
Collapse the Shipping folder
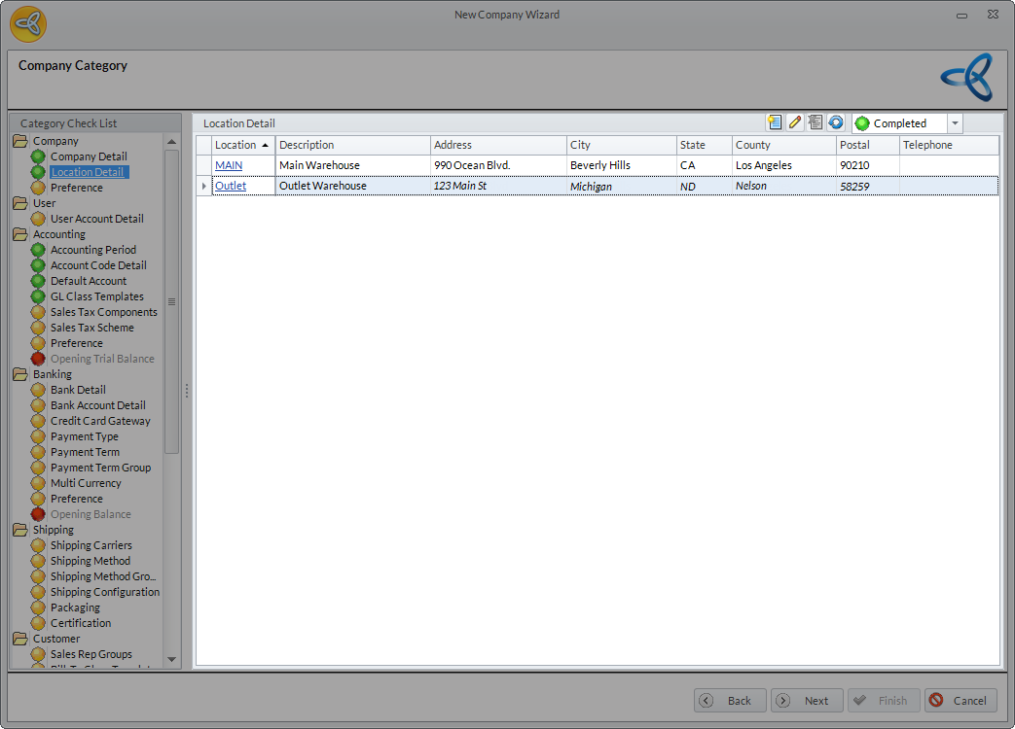(20, 530)
